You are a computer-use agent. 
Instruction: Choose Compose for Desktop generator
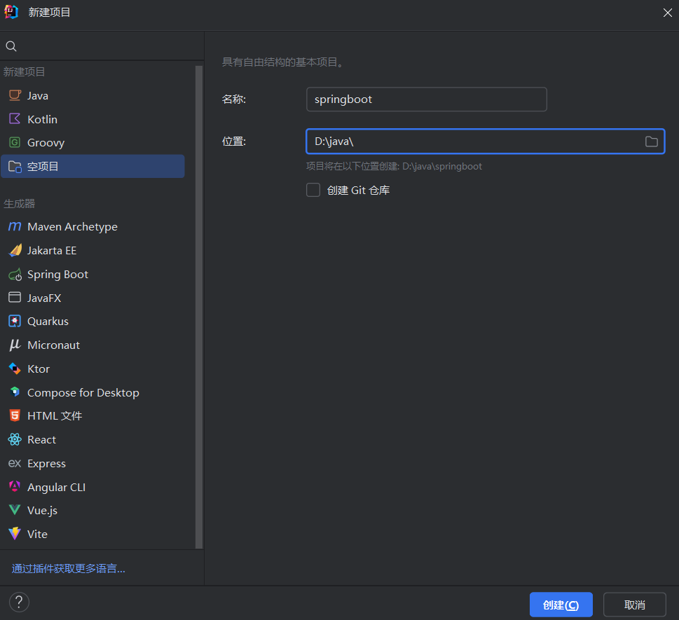pos(92,392)
